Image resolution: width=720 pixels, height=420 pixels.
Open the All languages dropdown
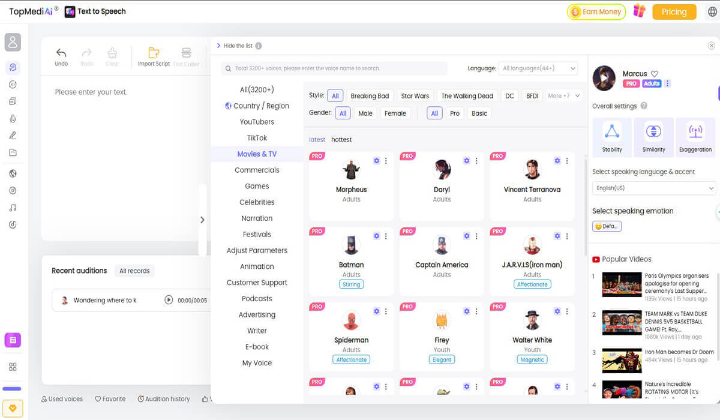click(538, 68)
